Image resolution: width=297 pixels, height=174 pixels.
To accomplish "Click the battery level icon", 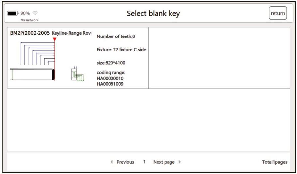I will pyautogui.click(x=13, y=13).
